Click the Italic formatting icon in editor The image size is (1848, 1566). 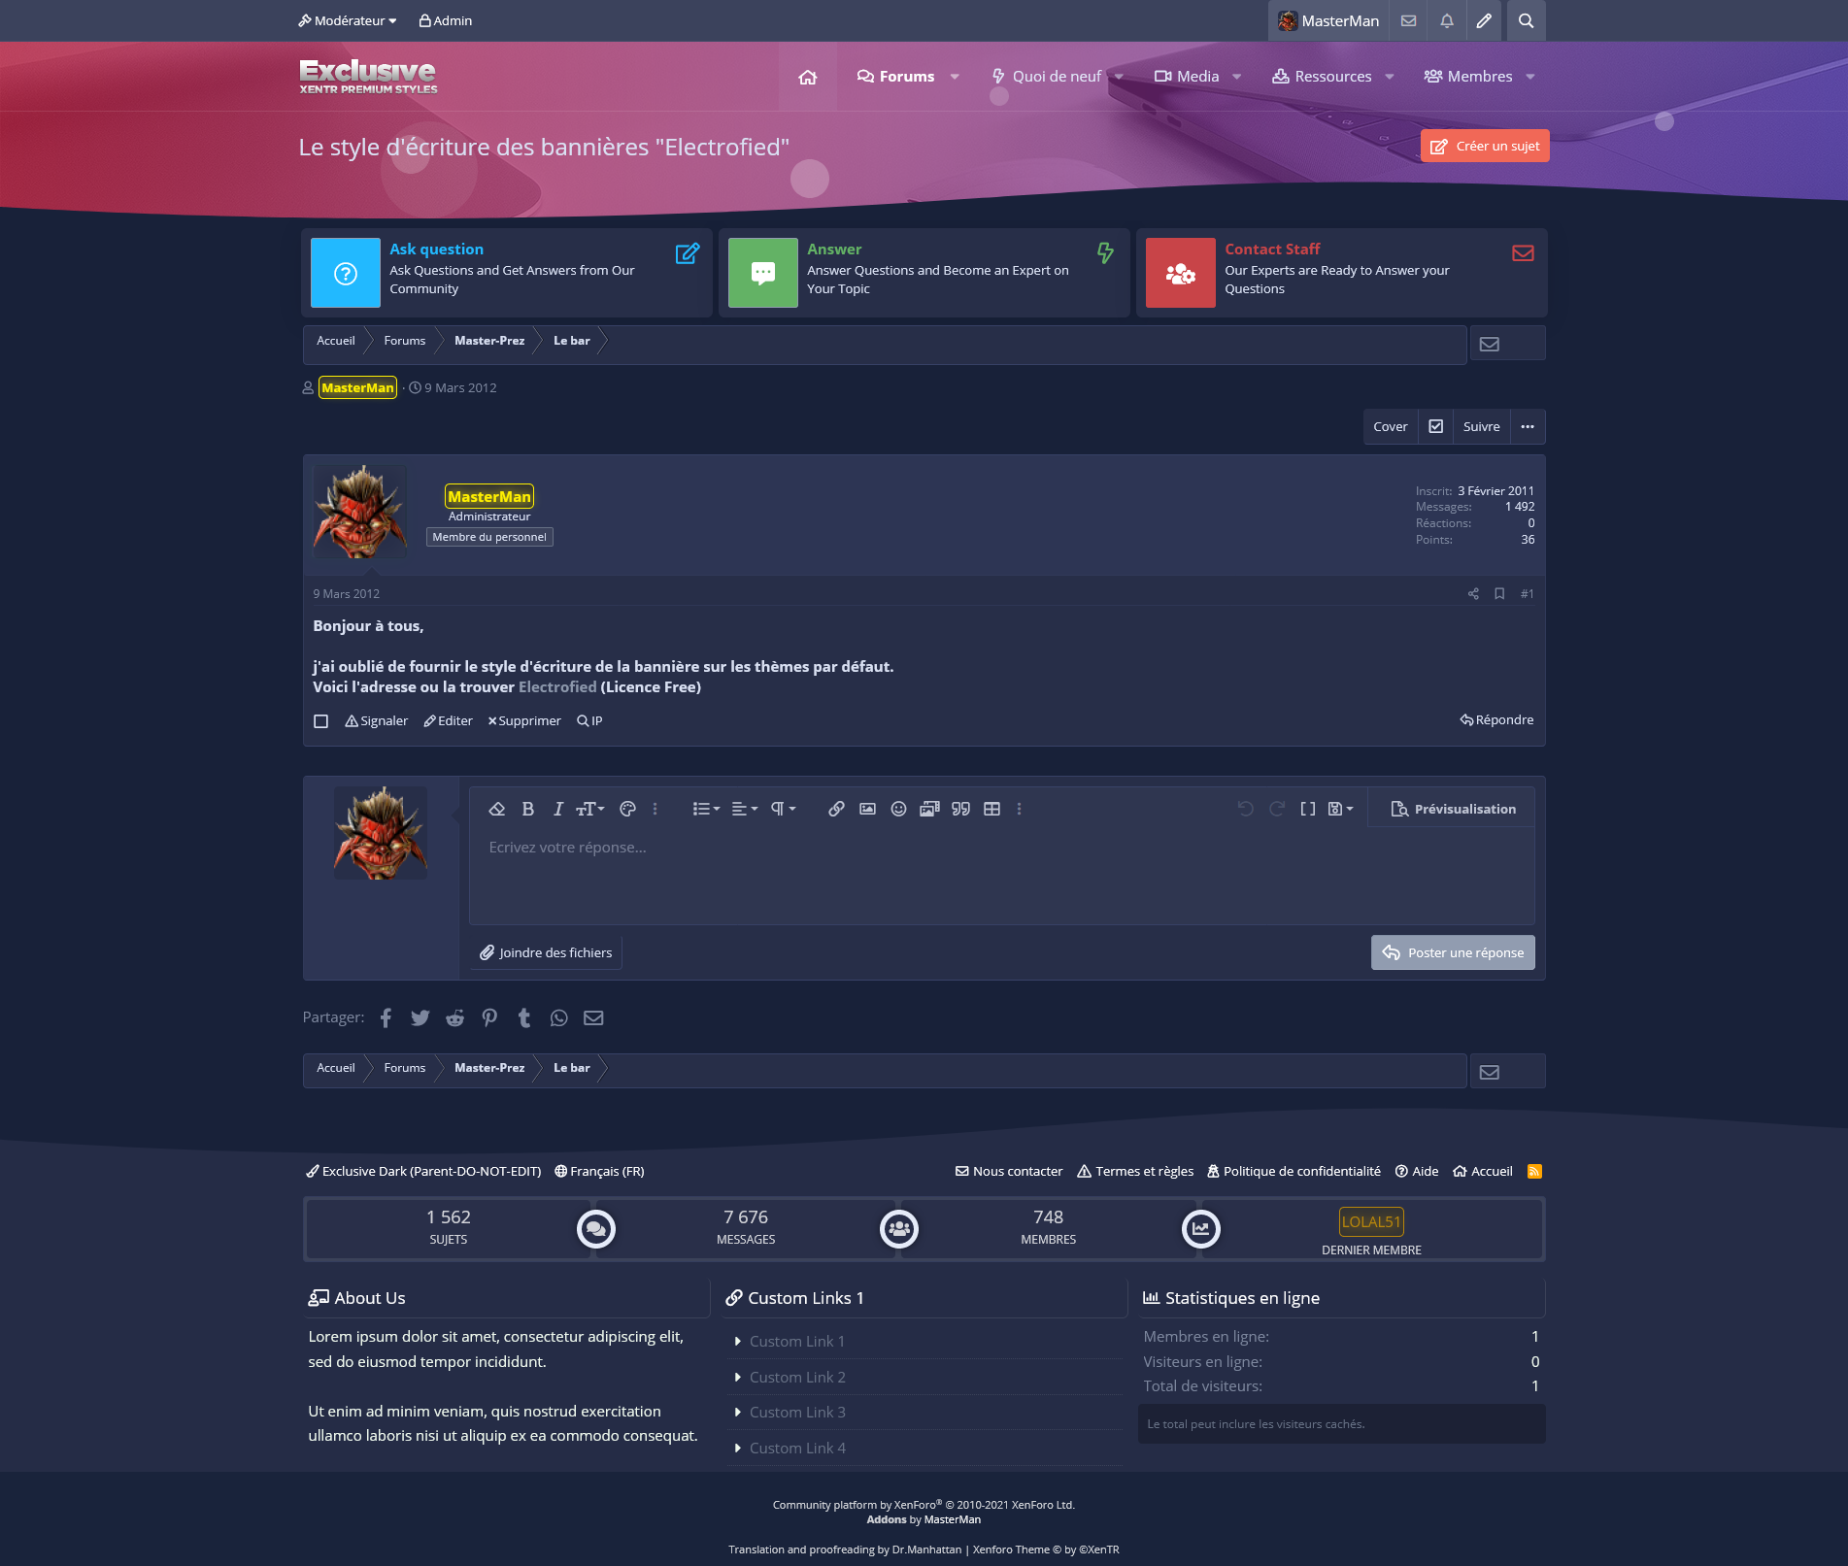pos(557,809)
